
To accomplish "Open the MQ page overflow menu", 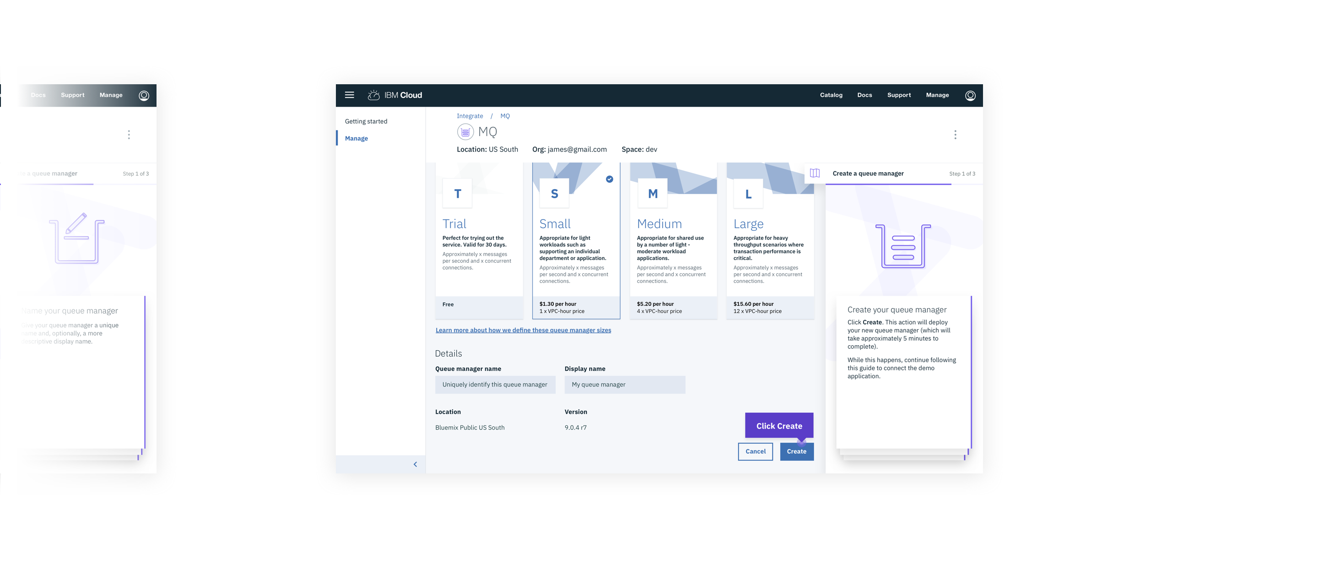I will (955, 135).
